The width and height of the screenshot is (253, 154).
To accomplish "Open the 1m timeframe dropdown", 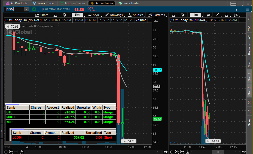I will coord(196,15).
